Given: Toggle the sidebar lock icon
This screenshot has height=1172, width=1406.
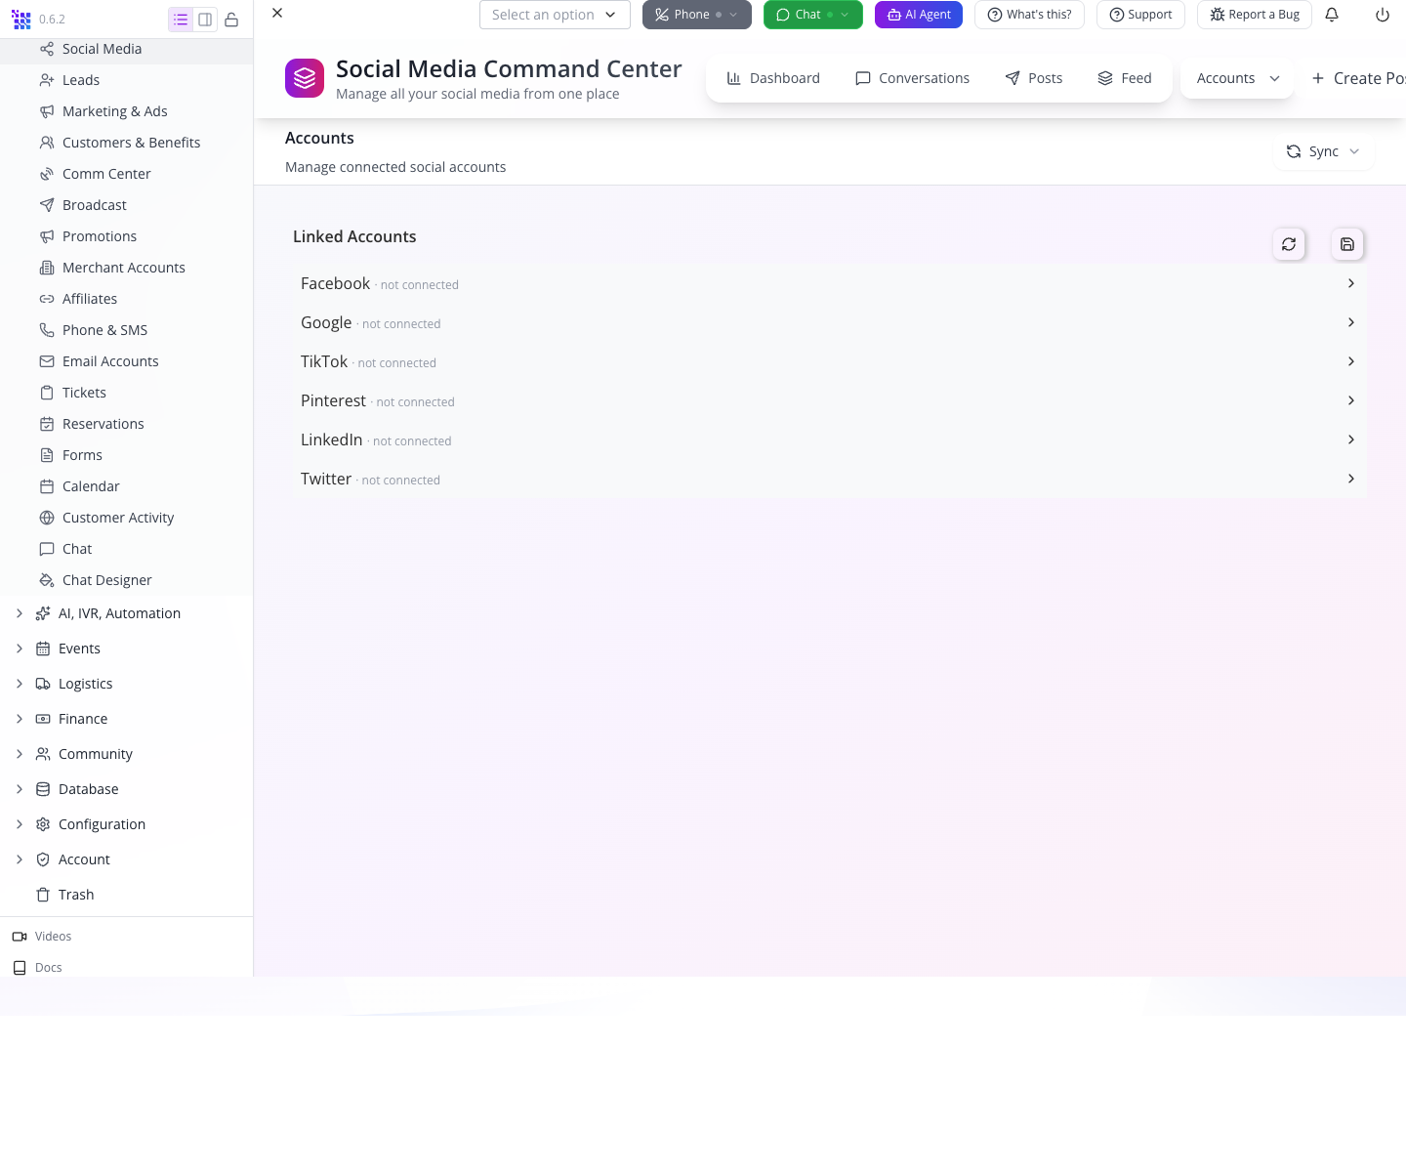Looking at the screenshot, I should [231, 20].
